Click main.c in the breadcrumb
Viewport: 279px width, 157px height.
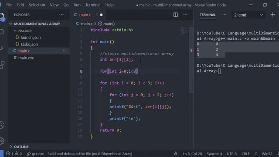(x=87, y=24)
